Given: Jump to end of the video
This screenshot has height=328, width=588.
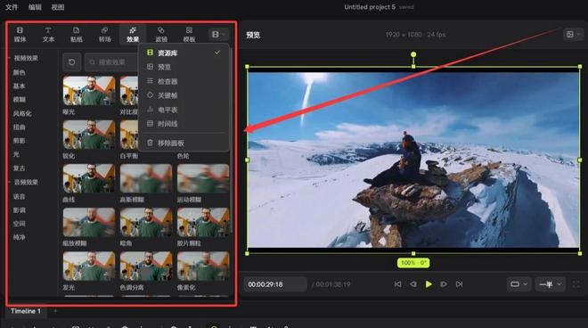Looking at the screenshot, I should click(459, 284).
